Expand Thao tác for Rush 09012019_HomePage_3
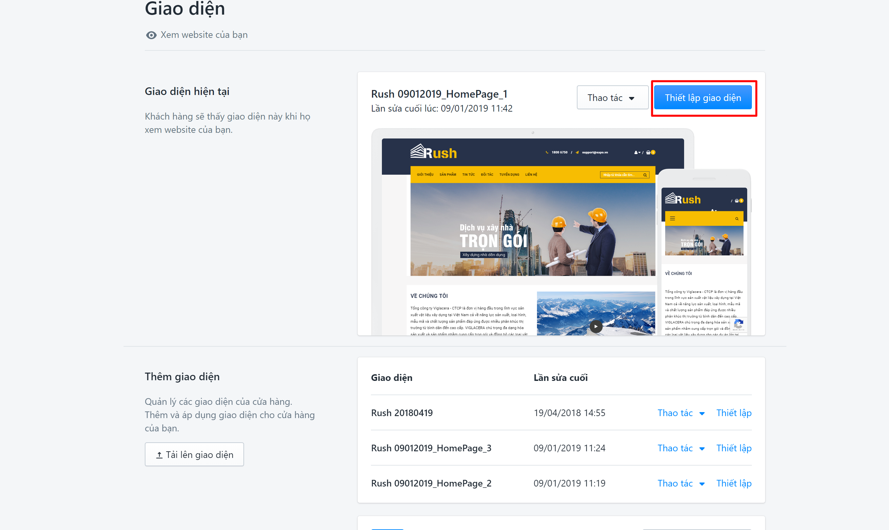Image resolution: width=889 pixels, height=530 pixels. (681, 448)
